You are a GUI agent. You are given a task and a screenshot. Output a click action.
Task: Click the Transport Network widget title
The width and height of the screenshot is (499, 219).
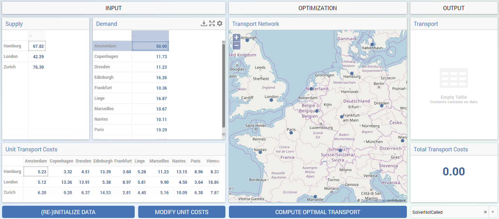256,24
